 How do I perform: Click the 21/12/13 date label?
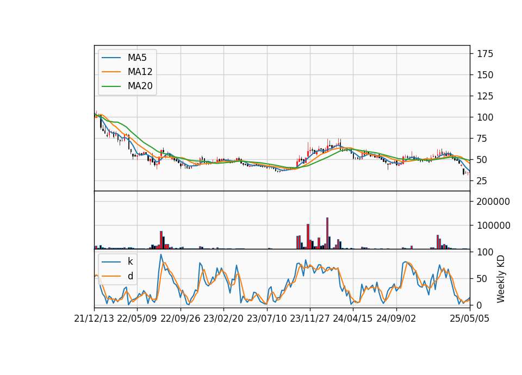(94, 319)
